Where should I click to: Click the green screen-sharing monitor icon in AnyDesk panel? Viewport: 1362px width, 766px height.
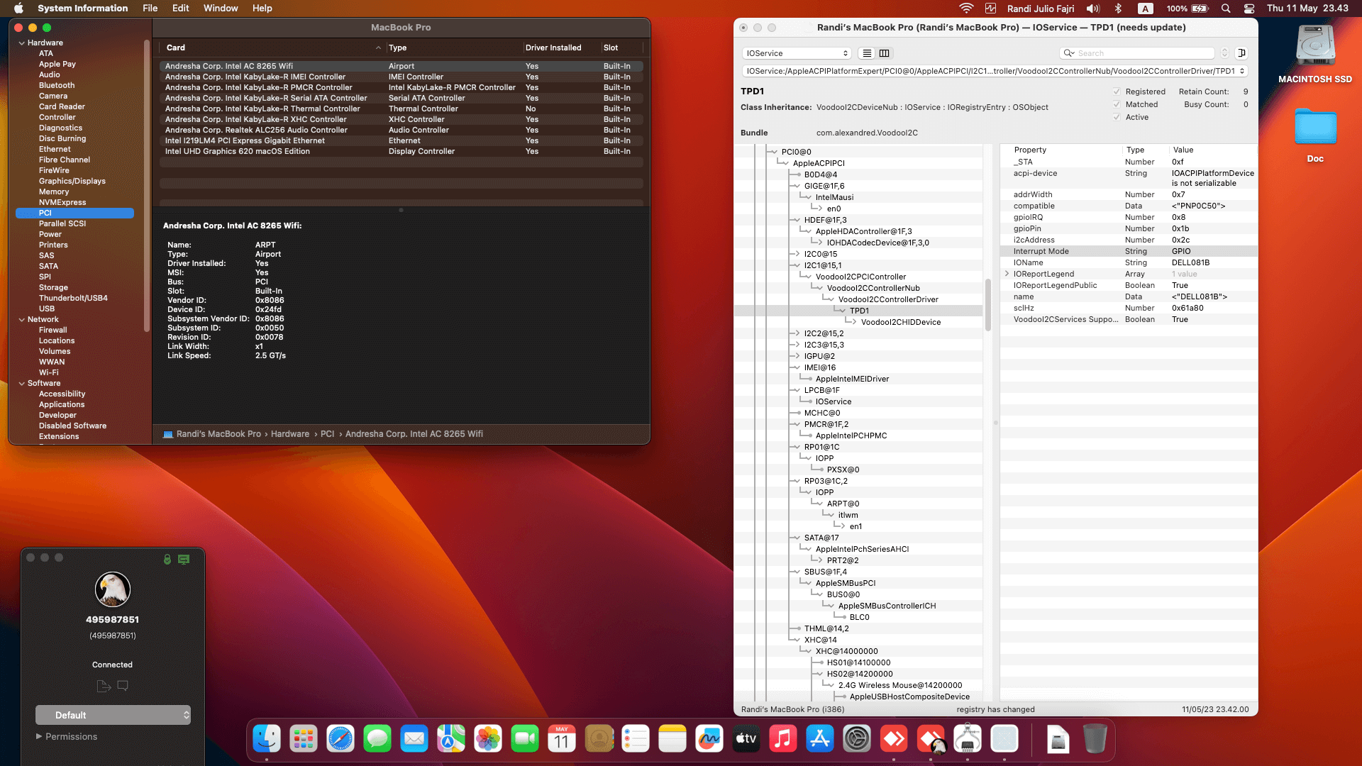(x=184, y=560)
